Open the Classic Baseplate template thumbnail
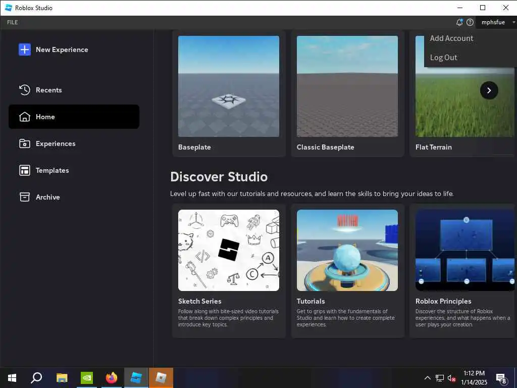The image size is (517, 388). (347, 86)
